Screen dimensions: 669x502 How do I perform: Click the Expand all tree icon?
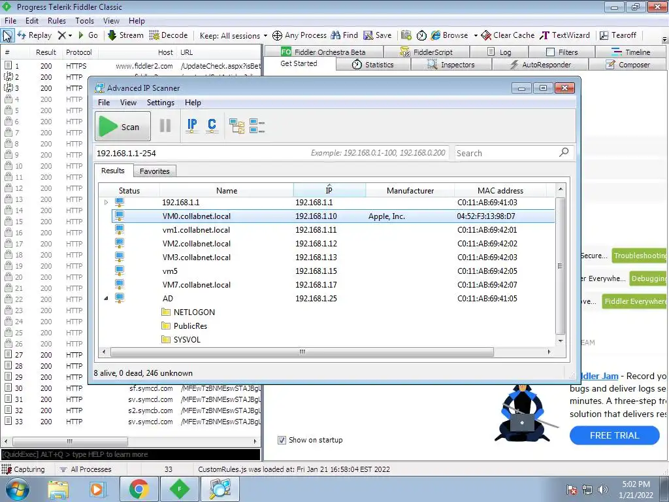pyautogui.click(x=237, y=126)
